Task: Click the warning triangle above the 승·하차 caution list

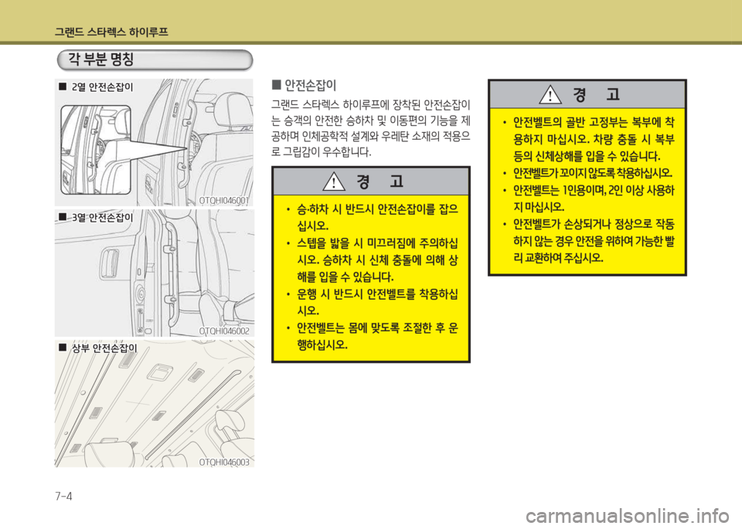Action: (334, 181)
